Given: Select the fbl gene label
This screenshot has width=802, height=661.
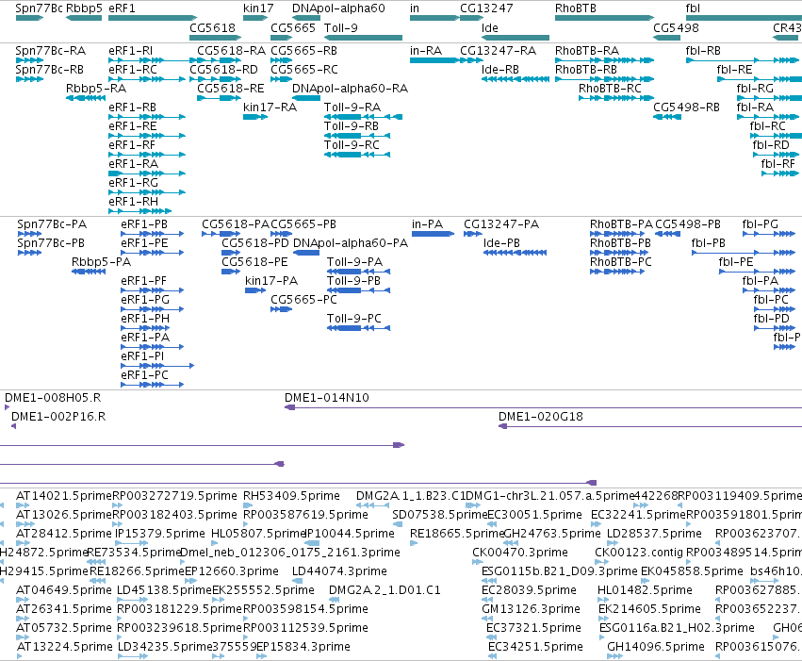Looking at the screenshot, I should 693,8.
